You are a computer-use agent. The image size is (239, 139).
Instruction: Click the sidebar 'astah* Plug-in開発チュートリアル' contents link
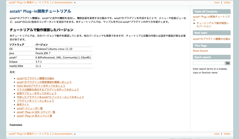[211, 18]
